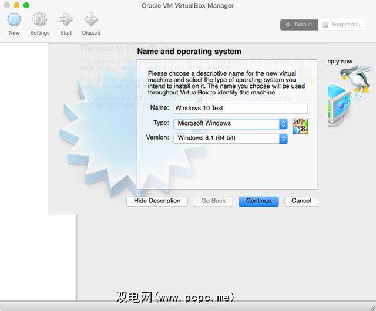Open the Version dropdown showing Windows 8.1
This screenshot has width=376, height=311.
click(230, 138)
